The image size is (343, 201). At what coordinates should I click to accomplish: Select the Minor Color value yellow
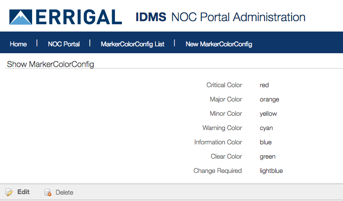[268, 113]
